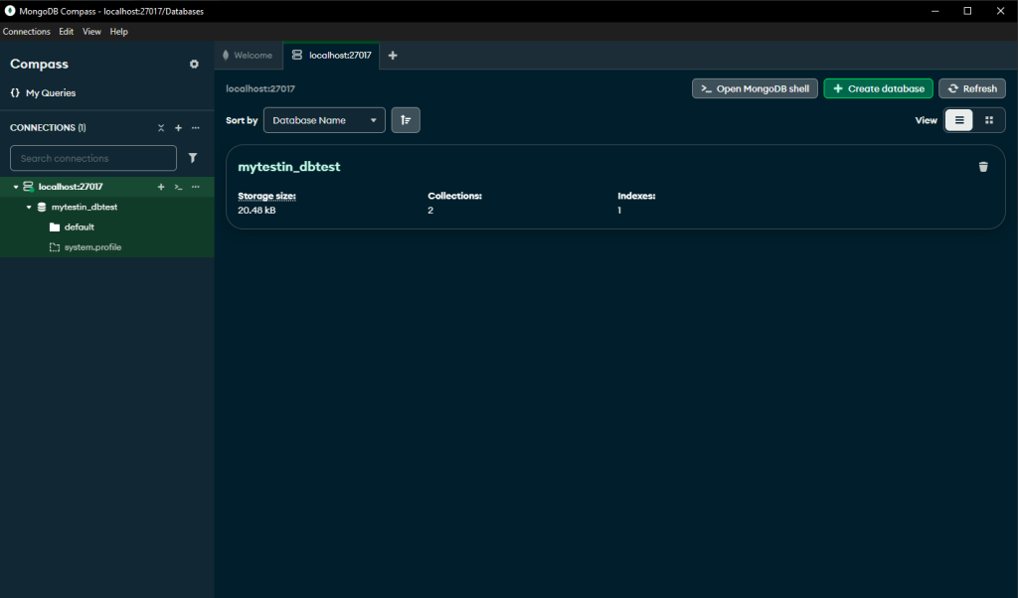
Task: Open View menu
Action: click(91, 31)
